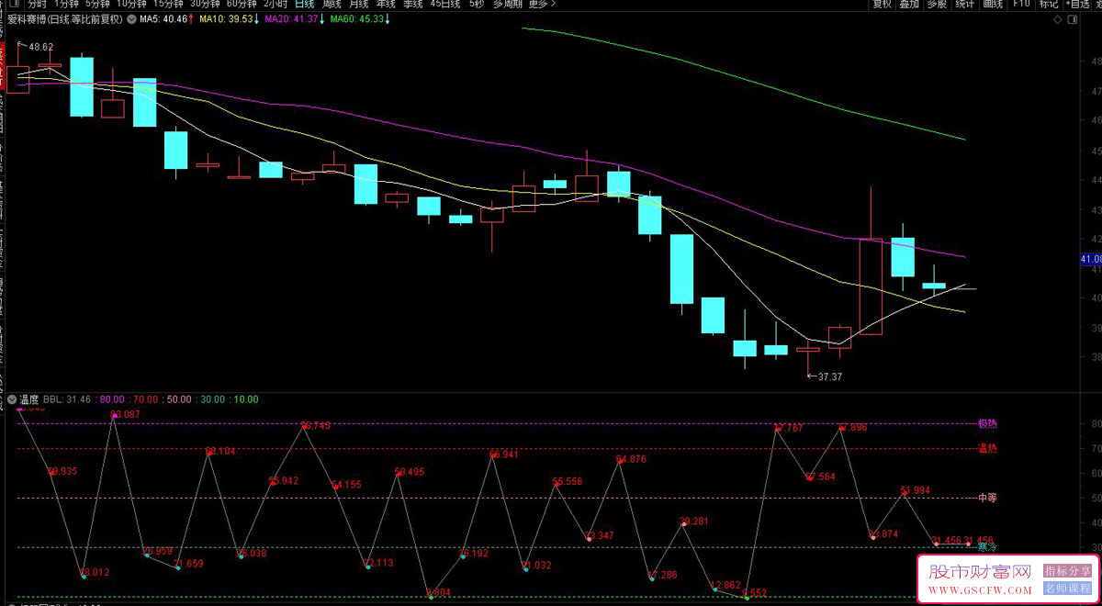The image size is (1102, 606).
Task: Click the 37.37 low price label
Action: click(x=829, y=377)
